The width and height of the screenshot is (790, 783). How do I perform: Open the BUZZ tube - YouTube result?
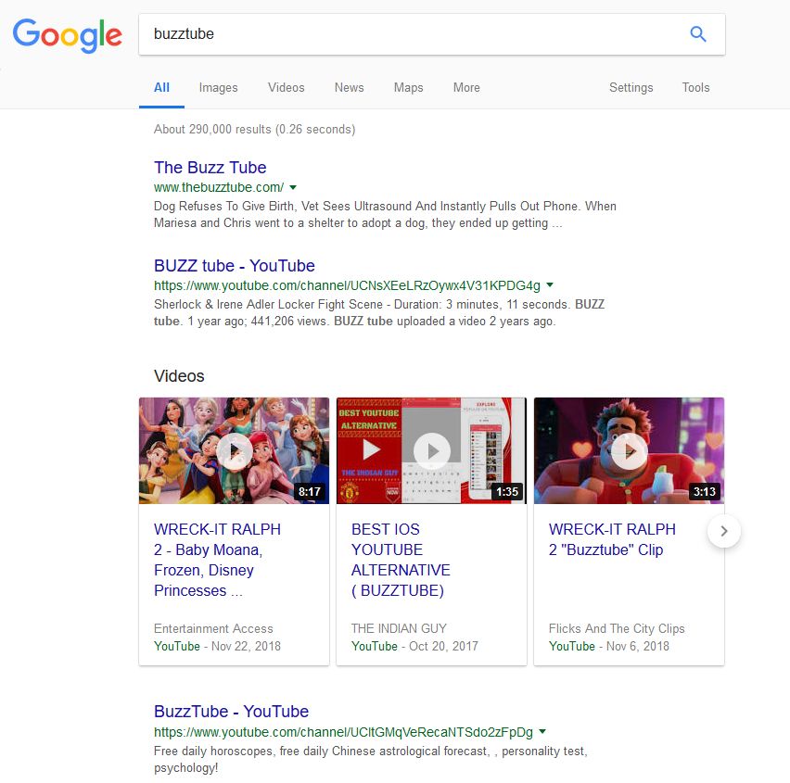235,265
